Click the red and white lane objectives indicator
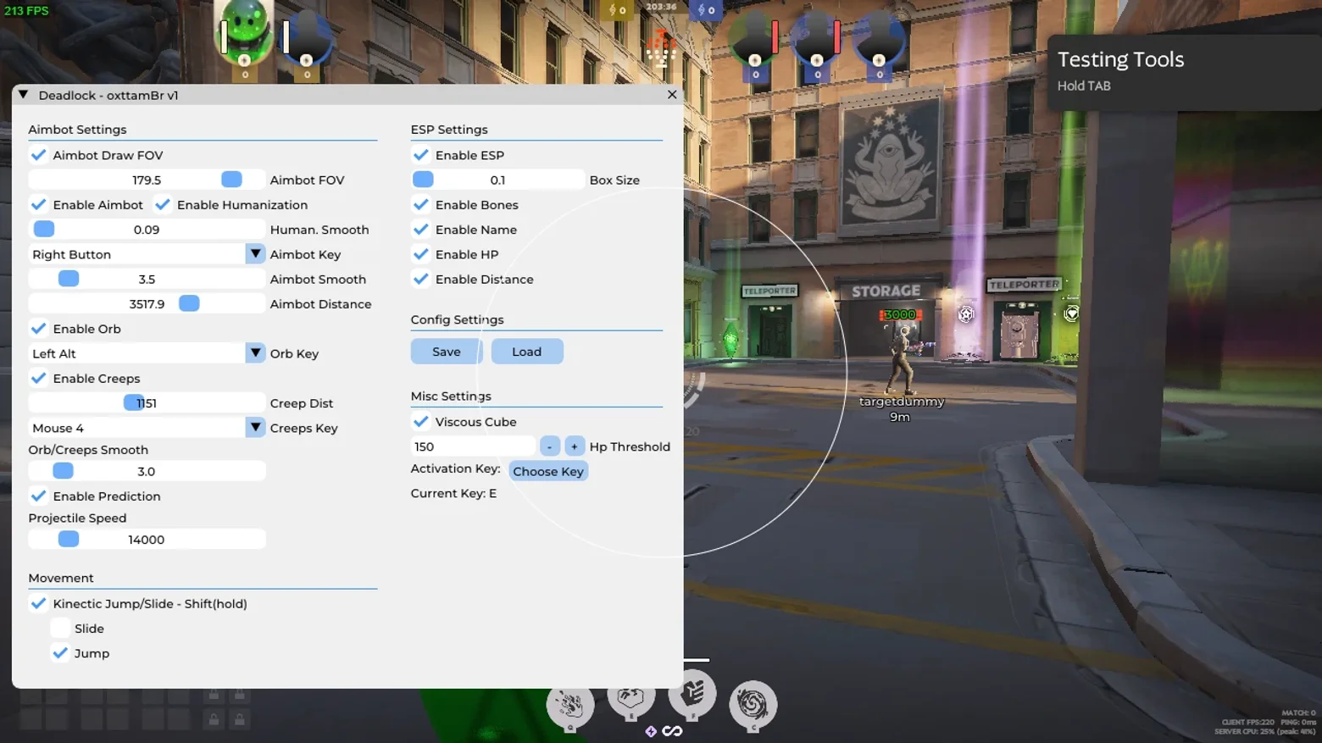Image resolution: width=1322 pixels, height=743 pixels. pyautogui.click(x=661, y=47)
